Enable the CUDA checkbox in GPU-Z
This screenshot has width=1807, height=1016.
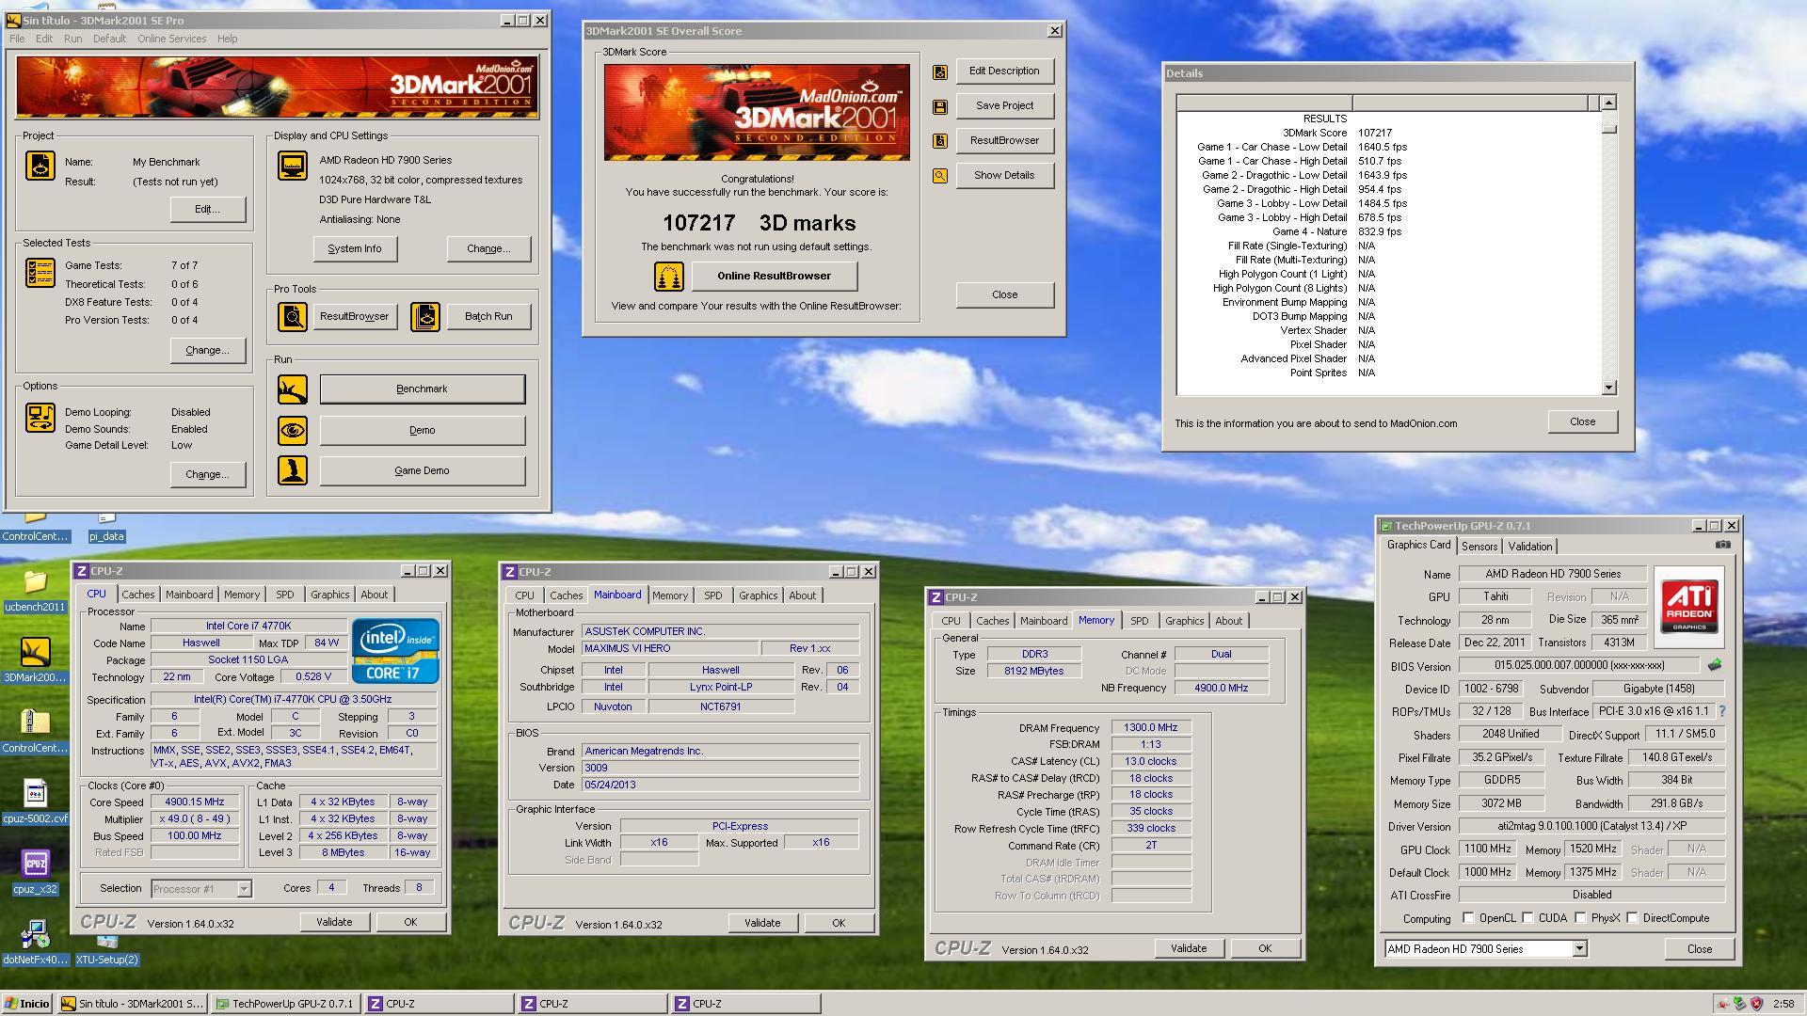pyautogui.click(x=1527, y=918)
